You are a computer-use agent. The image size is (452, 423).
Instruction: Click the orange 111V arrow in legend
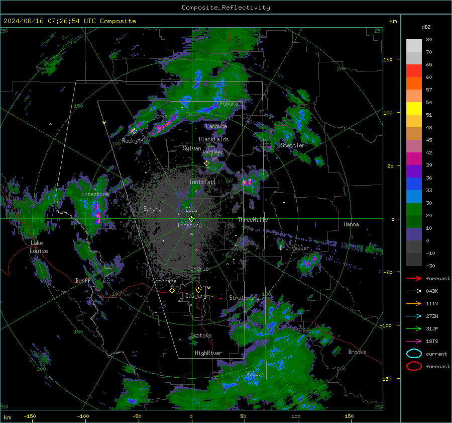(x=414, y=303)
